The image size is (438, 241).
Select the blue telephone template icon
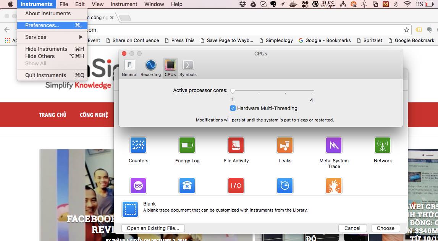tap(187, 186)
